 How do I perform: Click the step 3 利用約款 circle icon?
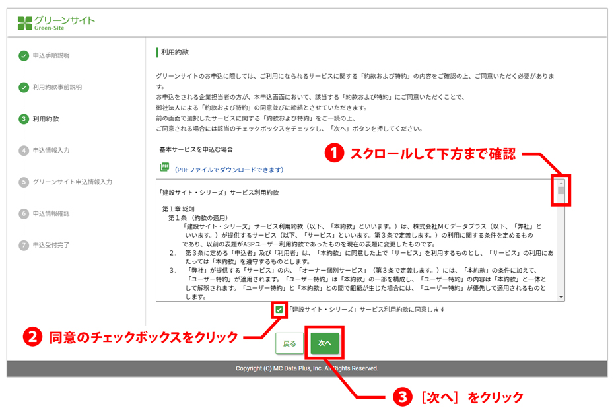pos(24,119)
